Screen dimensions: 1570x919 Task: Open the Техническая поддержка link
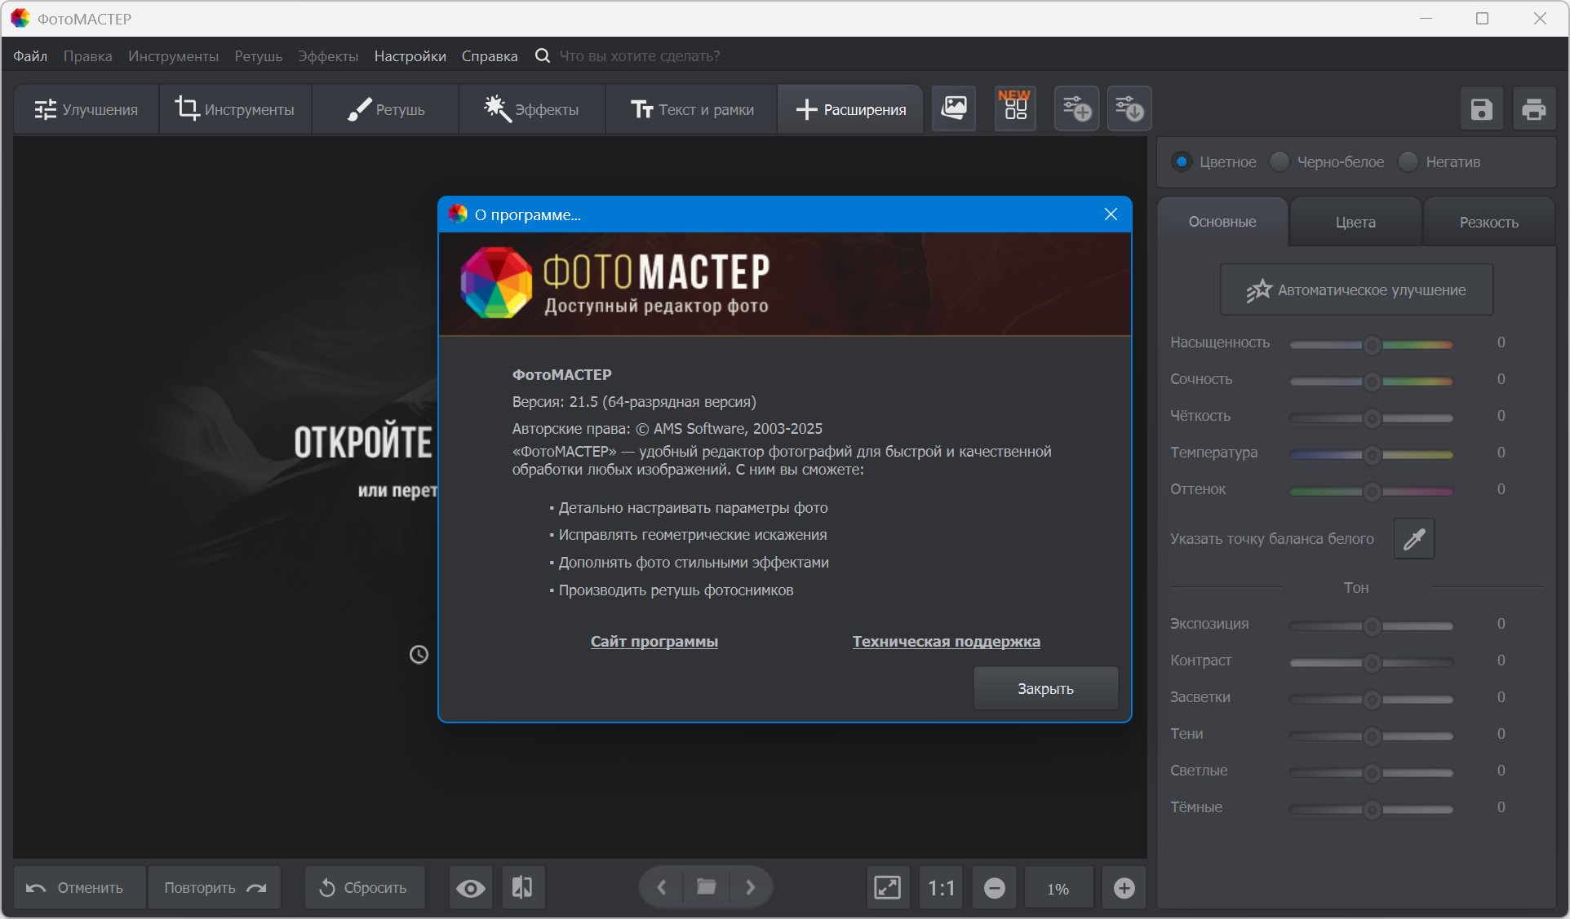(946, 641)
